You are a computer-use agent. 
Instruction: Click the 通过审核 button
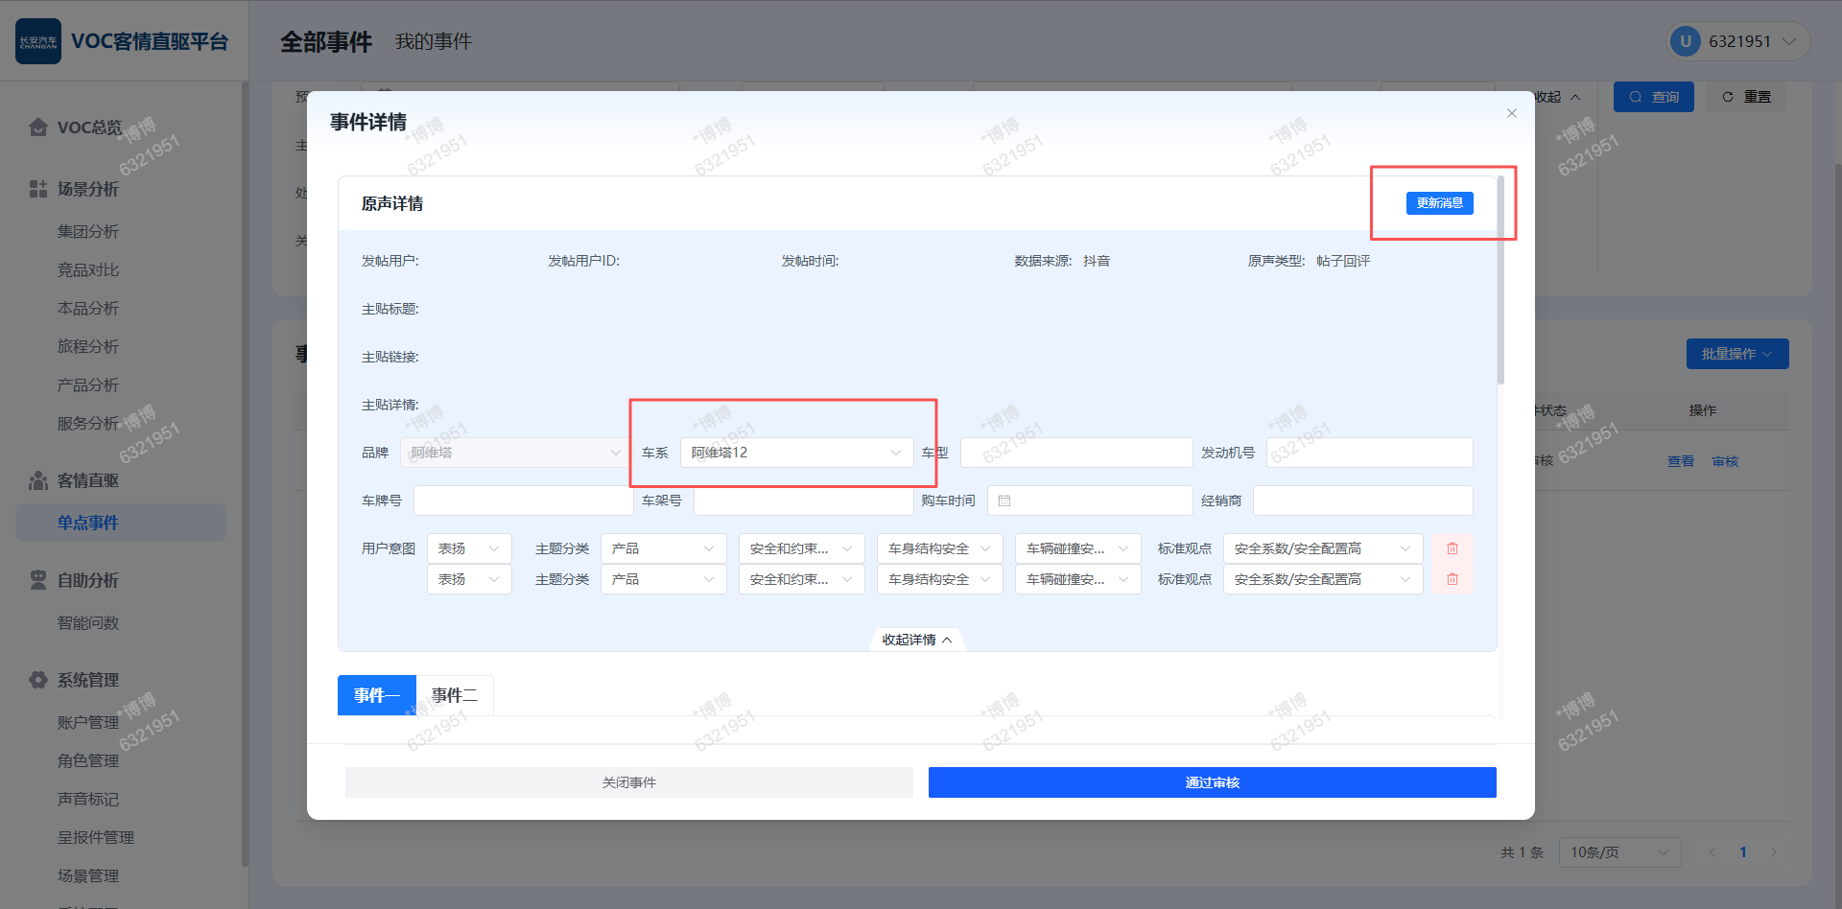1212,782
